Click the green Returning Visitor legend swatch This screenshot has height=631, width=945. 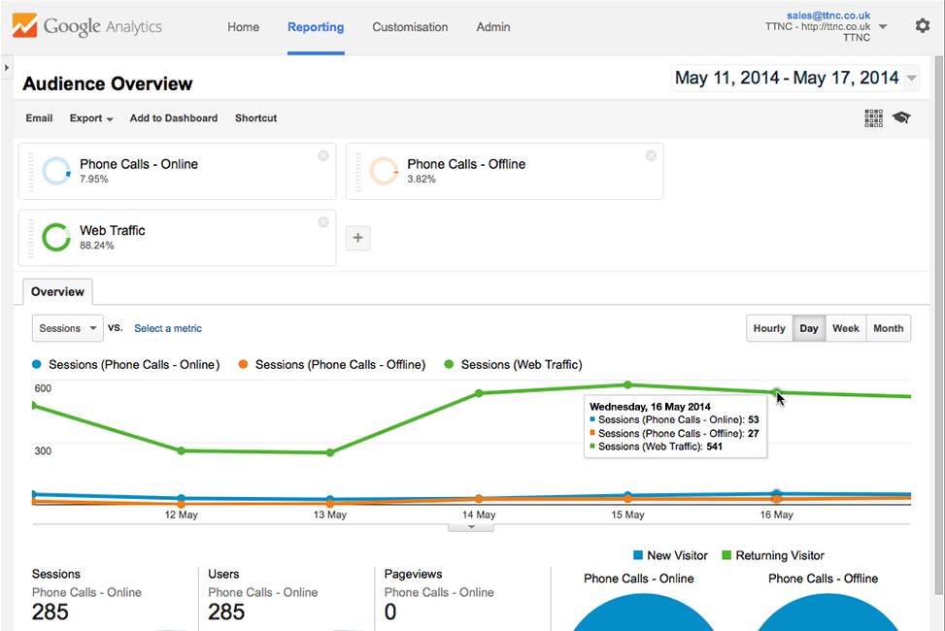(x=726, y=555)
